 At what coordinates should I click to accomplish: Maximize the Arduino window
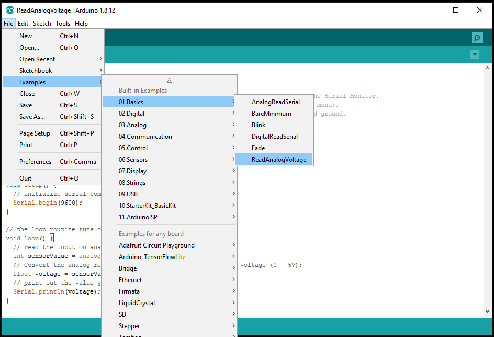pyautogui.click(x=456, y=10)
